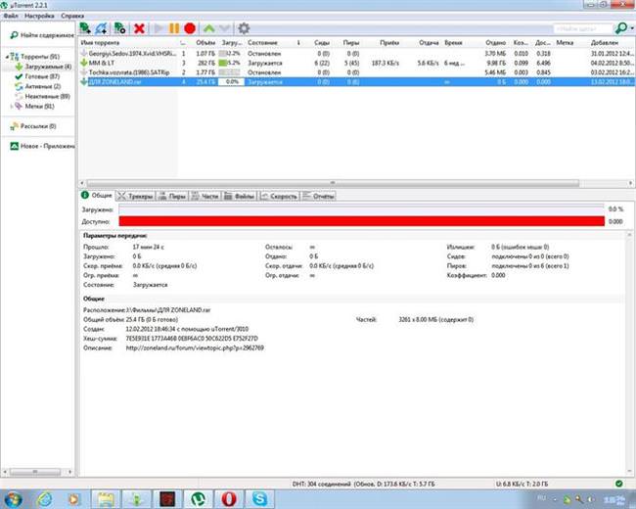Select the MM & LT torrent row
The height and width of the screenshot is (509, 636).
[357, 63]
